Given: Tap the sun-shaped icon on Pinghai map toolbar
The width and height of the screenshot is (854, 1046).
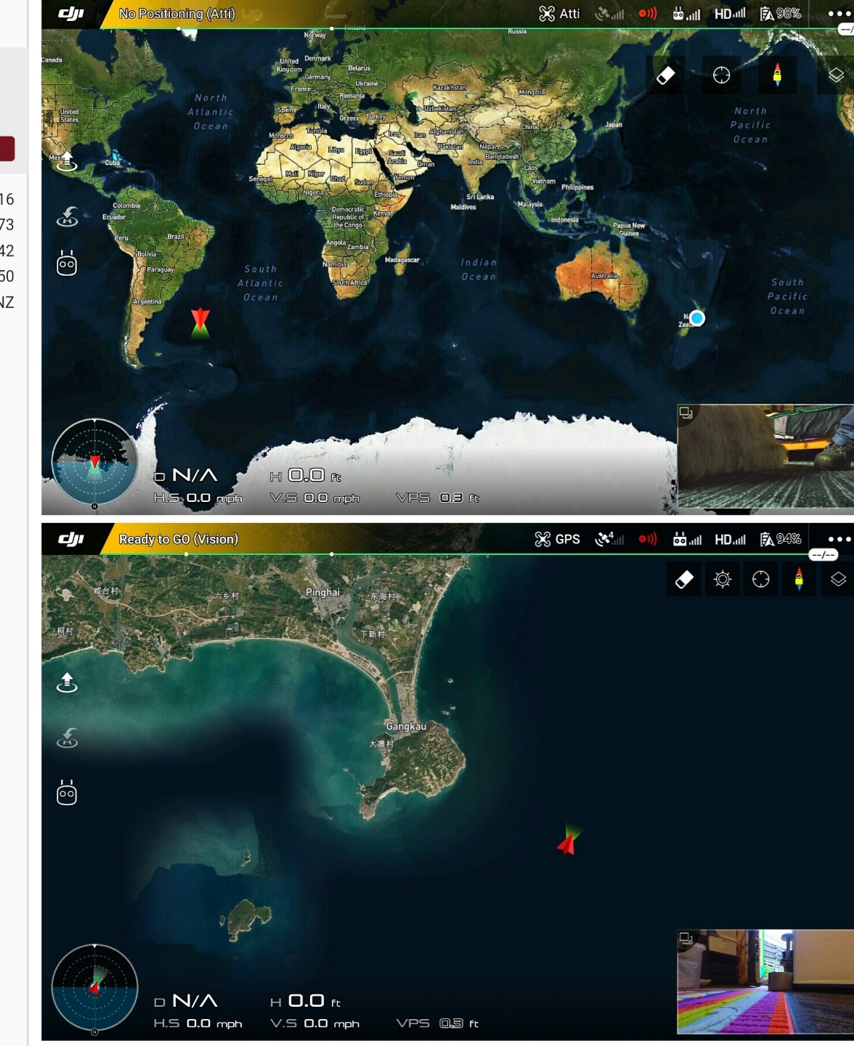Looking at the screenshot, I should click(x=723, y=580).
